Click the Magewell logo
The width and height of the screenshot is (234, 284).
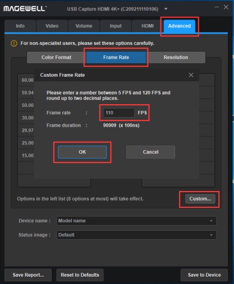[x=25, y=8]
